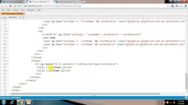Click the vertical scrollbar thumb
The height and width of the screenshot is (105, 188).
coord(186,81)
